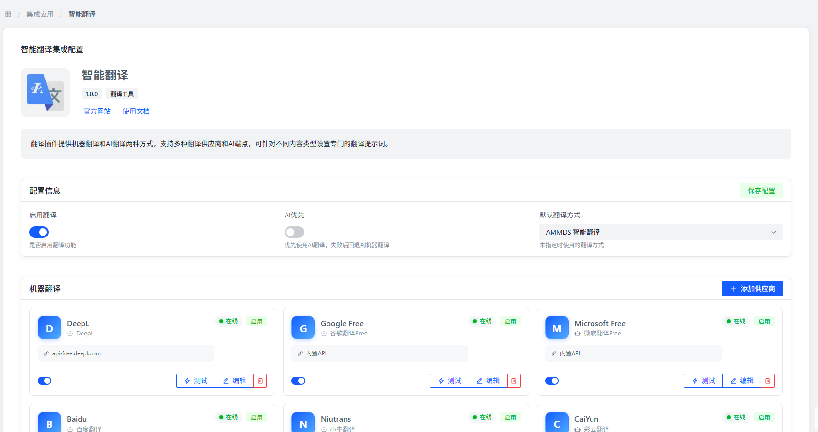
Task: Click the home grid icon in breadcrumb
Action: (x=8, y=14)
